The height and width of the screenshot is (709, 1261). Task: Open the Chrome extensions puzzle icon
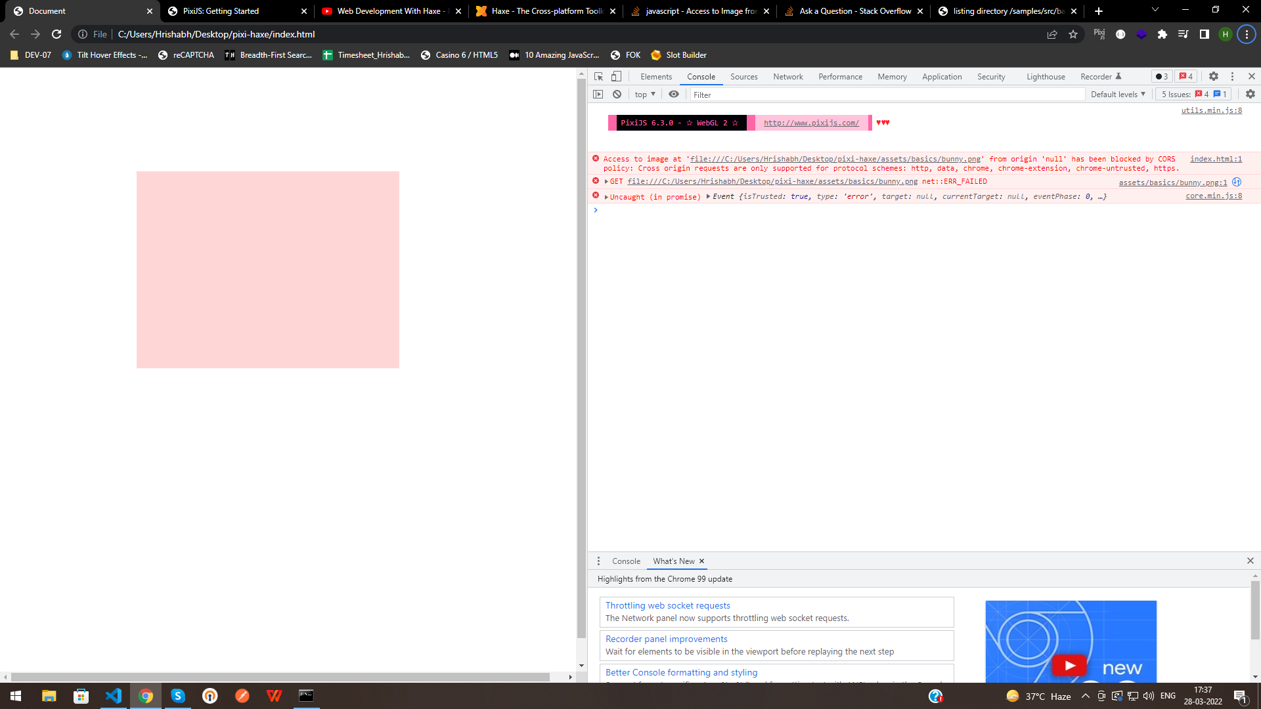(1162, 34)
